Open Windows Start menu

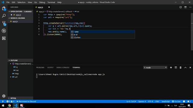(x=3, y=105)
